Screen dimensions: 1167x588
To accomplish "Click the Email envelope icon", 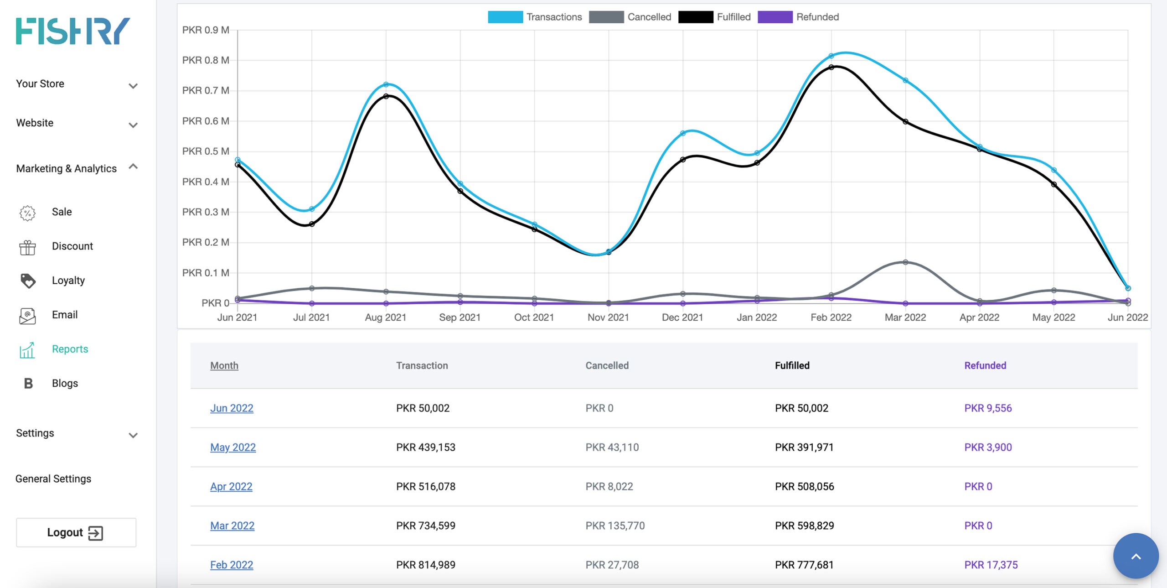I will coord(27,316).
